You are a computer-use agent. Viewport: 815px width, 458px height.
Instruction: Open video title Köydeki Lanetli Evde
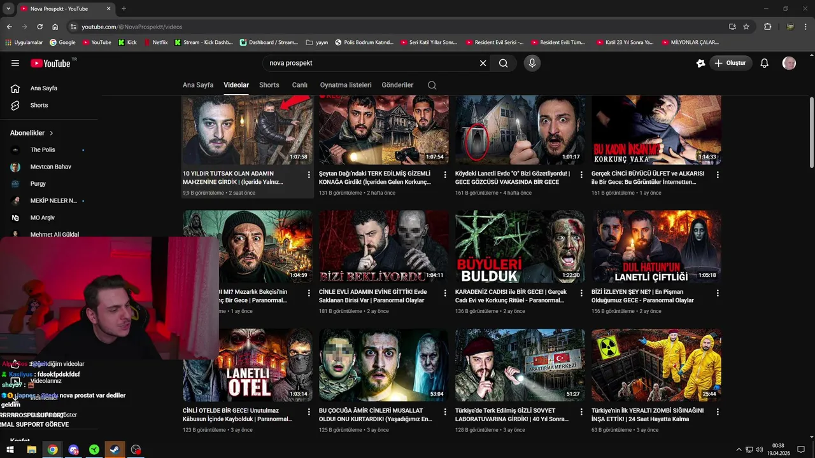[513, 177]
